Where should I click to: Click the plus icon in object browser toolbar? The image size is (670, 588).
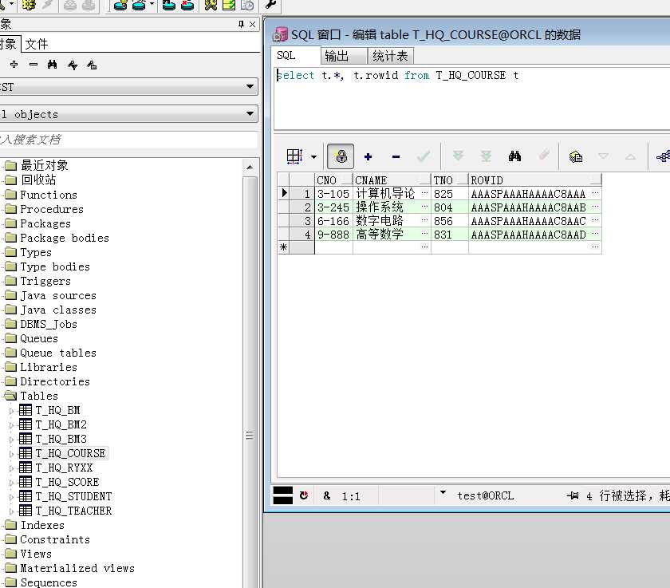click(x=14, y=65)
